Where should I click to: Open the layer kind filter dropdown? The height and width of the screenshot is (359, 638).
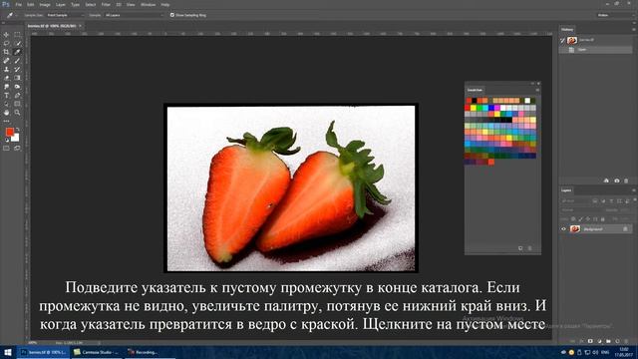(x=575, y=201)
